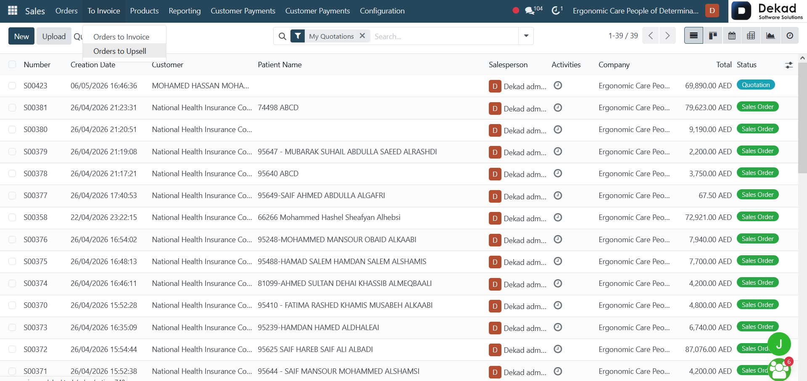
Task: Sort by Salesperson column header
Action: tap(508, 65)
